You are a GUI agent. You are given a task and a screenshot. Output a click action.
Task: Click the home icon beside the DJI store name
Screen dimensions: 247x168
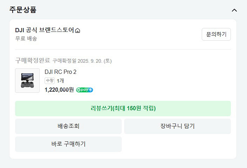[78, 31]
